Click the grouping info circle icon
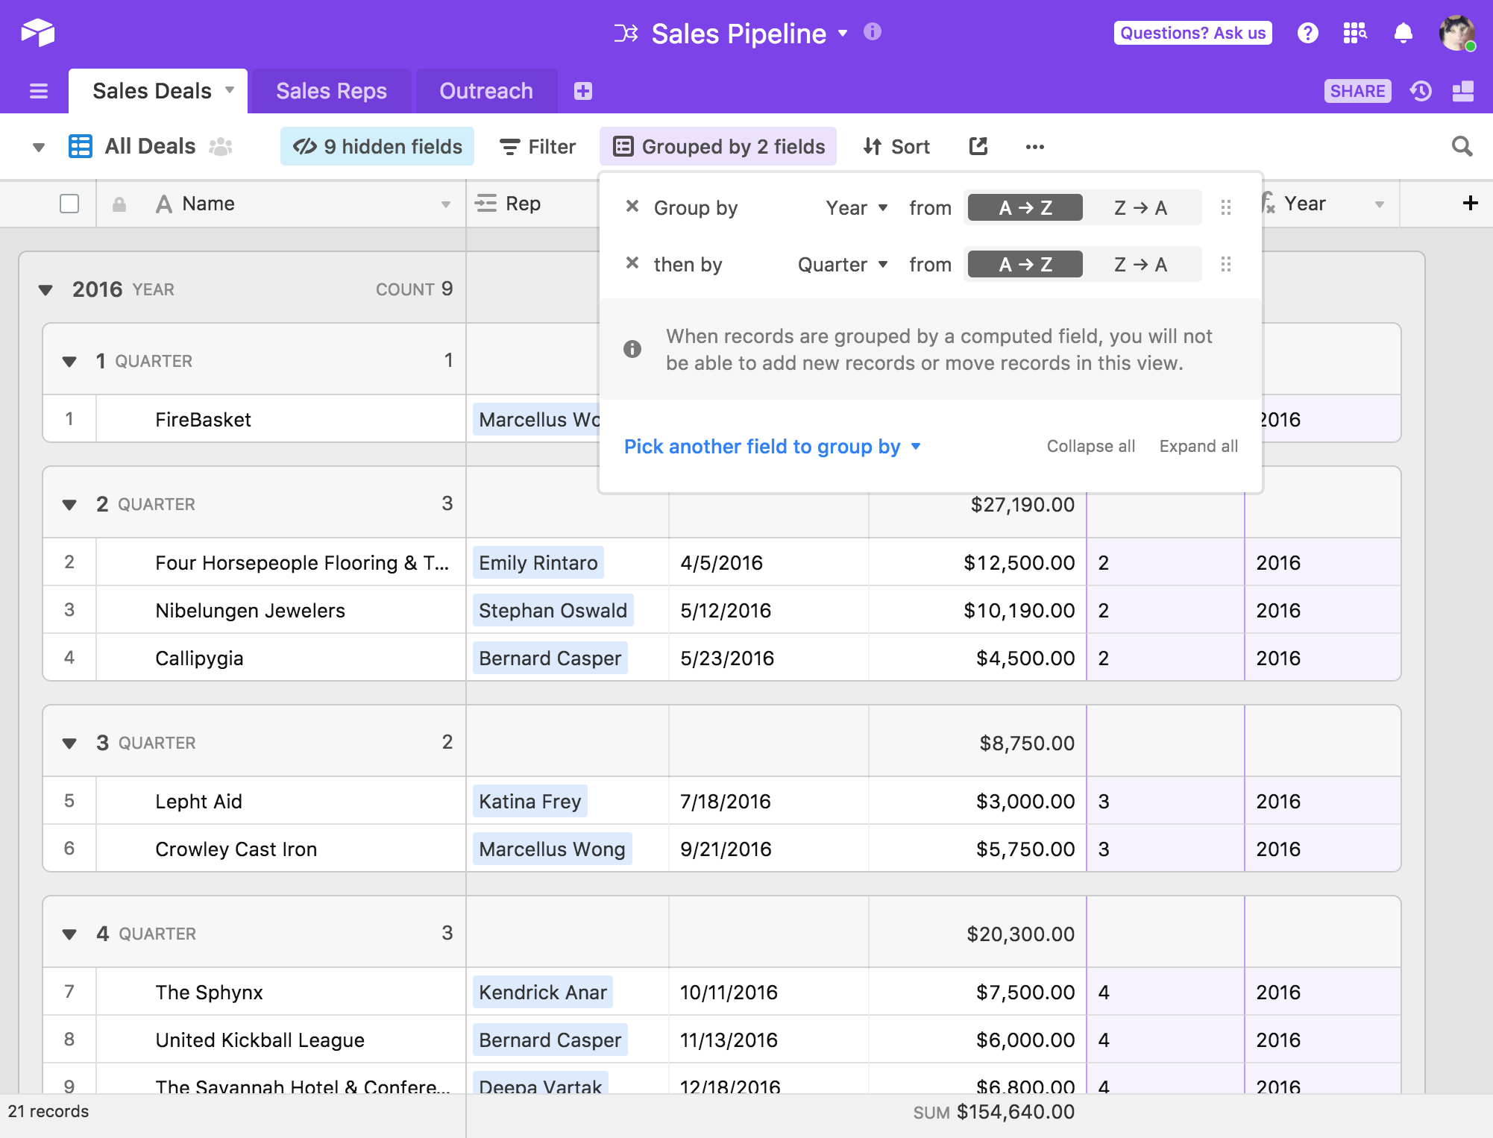 [x=632, y=349]
